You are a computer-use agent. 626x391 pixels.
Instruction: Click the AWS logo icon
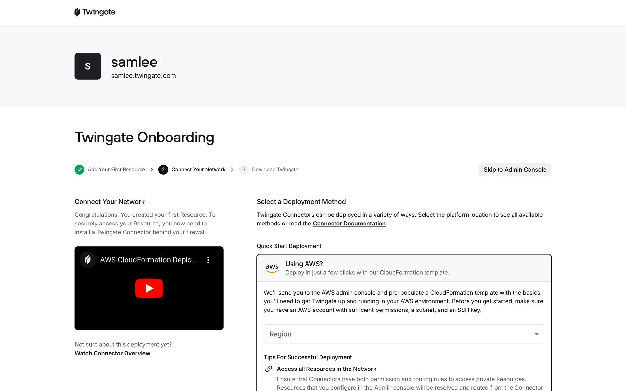tap(272, 268)
